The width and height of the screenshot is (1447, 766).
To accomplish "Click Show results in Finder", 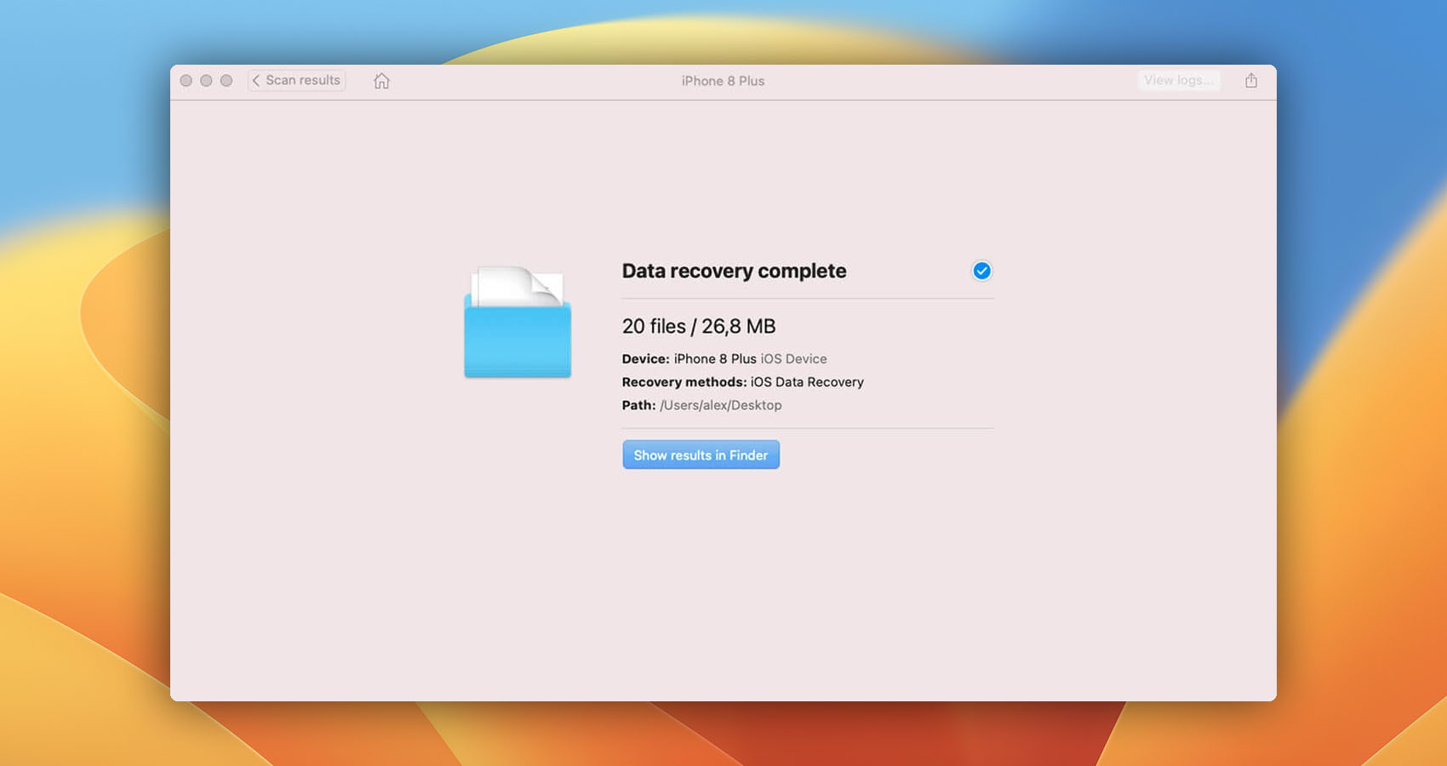I will [701, 454].
